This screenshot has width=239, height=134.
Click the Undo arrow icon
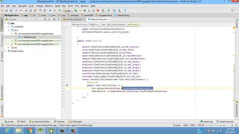point(16,10)
